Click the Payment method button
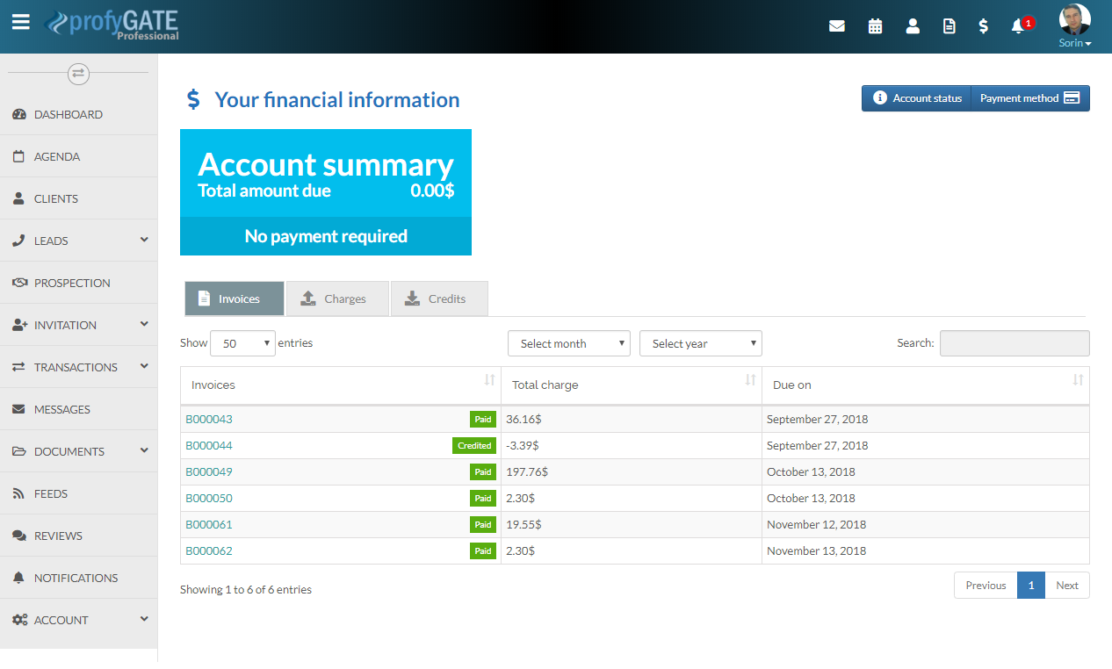 [x=1029, y=97]
